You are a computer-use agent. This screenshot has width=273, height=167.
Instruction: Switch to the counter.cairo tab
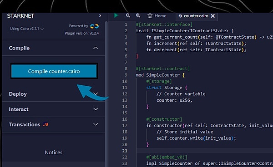click(x=196, y=16)
